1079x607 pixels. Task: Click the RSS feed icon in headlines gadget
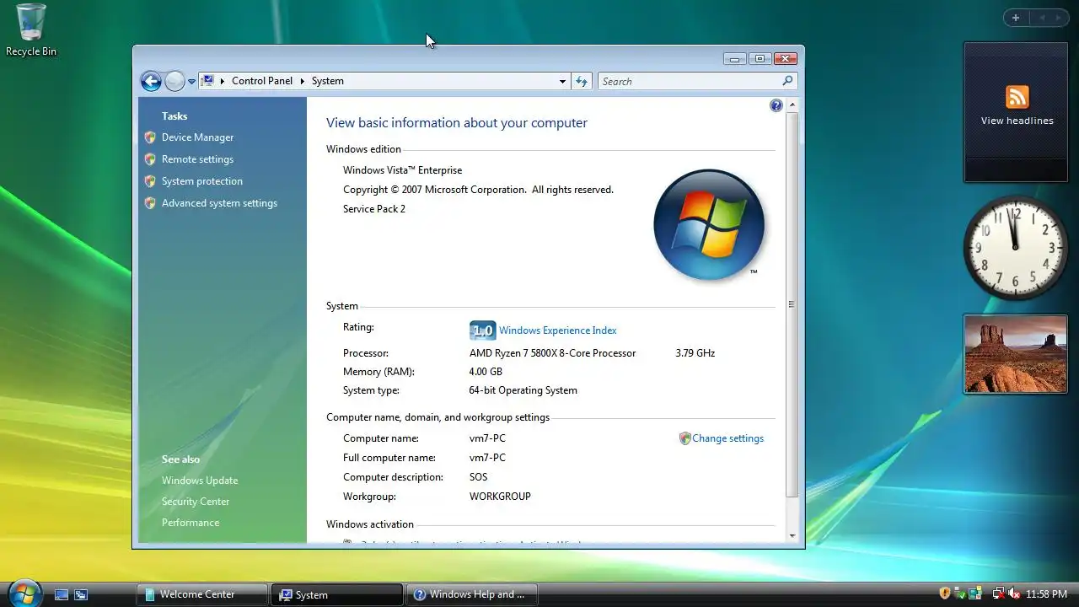[x=1017, y=97]
